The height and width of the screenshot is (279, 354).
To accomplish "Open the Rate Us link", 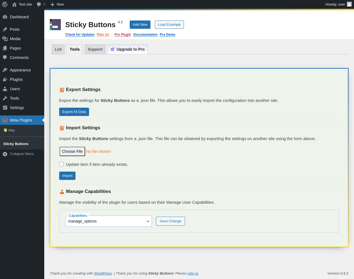I will pyautogui.click(x=103, y=35).
